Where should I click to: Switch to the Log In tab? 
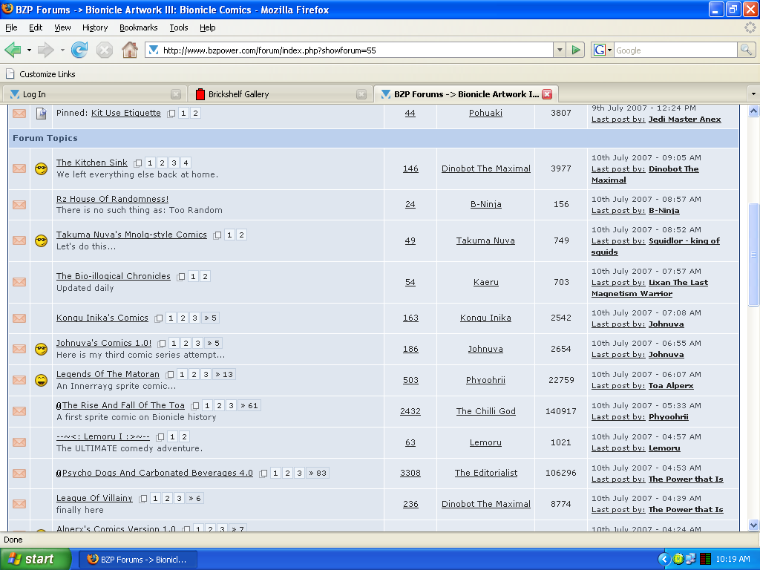point(94,94)
